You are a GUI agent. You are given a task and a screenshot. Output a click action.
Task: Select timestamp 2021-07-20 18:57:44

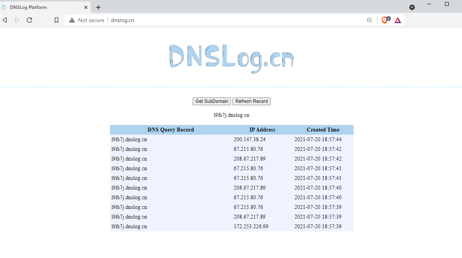[x=318, y=139]
